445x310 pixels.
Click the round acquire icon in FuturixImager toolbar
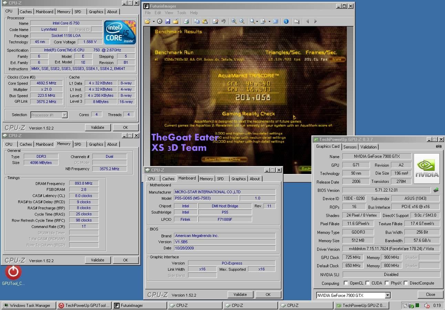pyautogui.click(x=159, y=21)
